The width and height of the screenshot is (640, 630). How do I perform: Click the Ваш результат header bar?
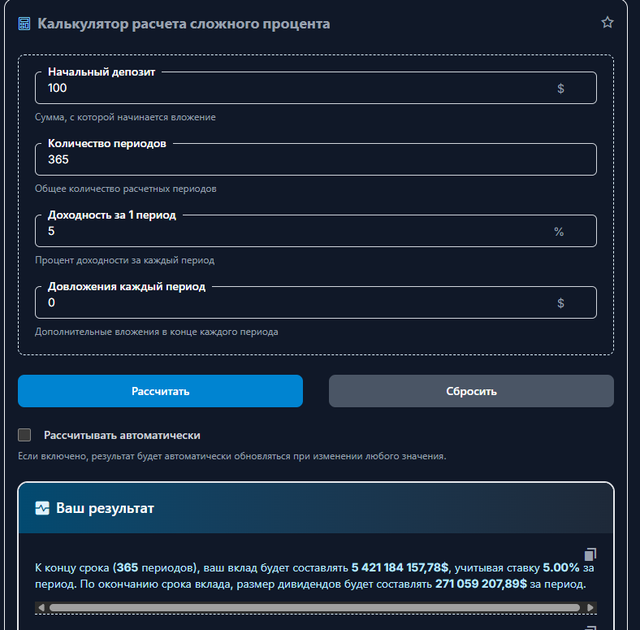coord(316,508)
